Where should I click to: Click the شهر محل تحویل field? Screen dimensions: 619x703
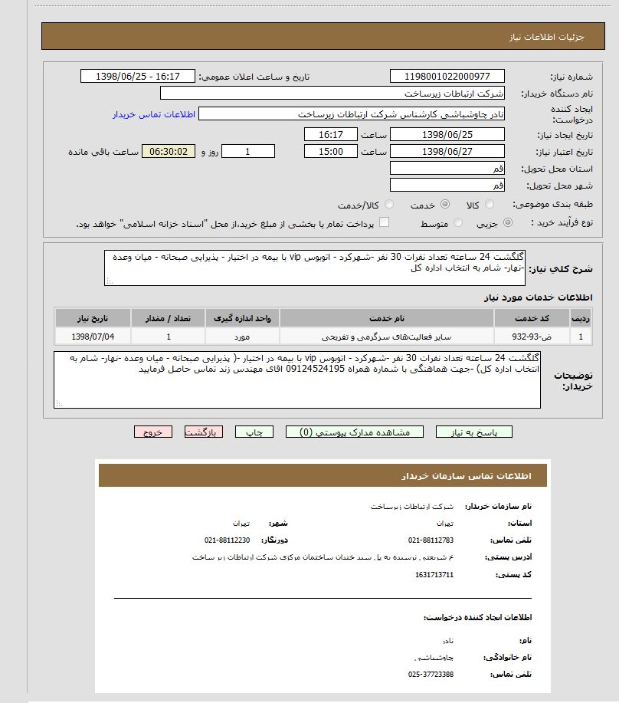click(447, 185)
